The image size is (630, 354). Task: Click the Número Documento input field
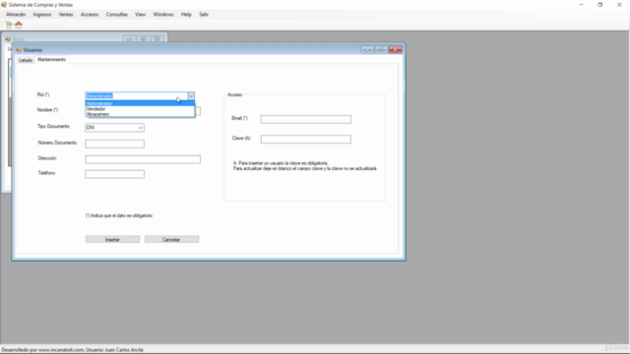click(114, 144)
